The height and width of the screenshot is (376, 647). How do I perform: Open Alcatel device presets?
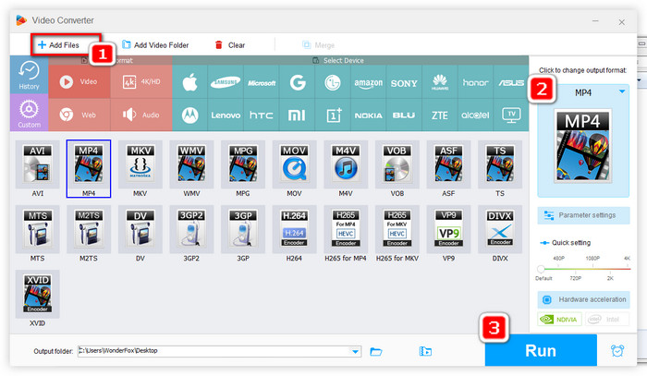tap(475, 115)
